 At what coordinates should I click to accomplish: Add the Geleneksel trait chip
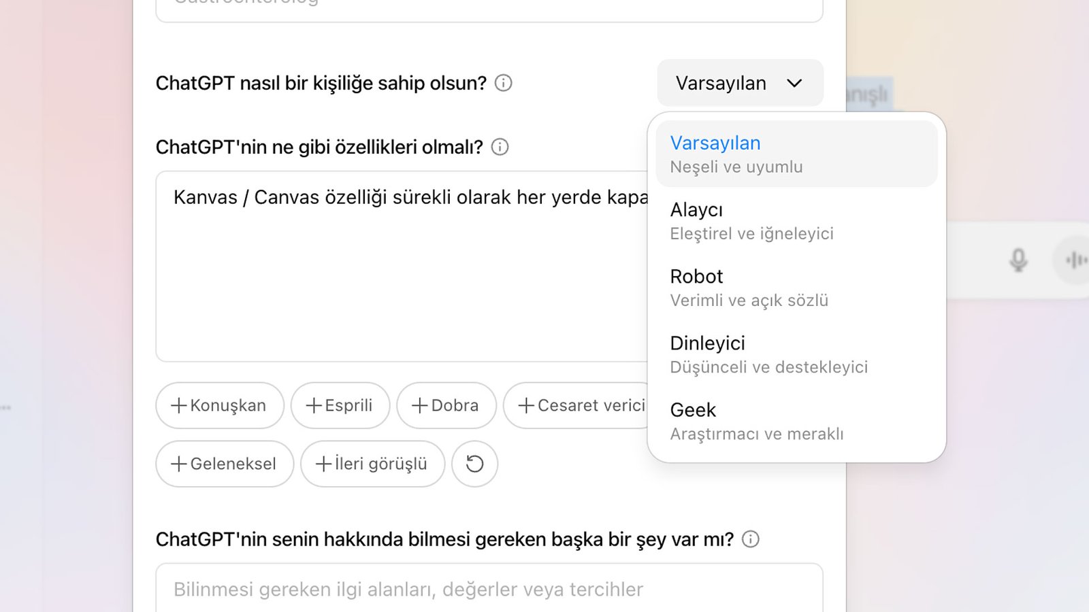224,464
